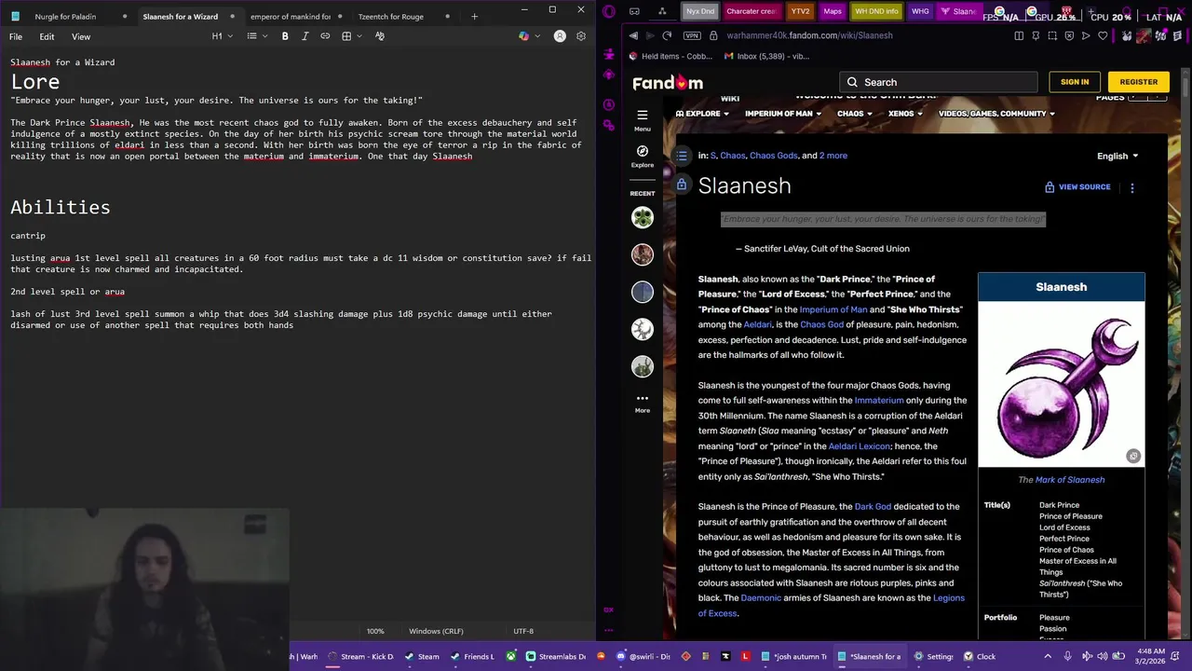The width and height of the screenshot is (1192, 671).
Task: Open the Notepad File menu
Action: 16,36
